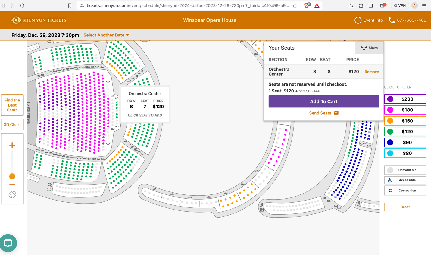
Task: Click the Winspear Opera House title
Action: point(210,20)
